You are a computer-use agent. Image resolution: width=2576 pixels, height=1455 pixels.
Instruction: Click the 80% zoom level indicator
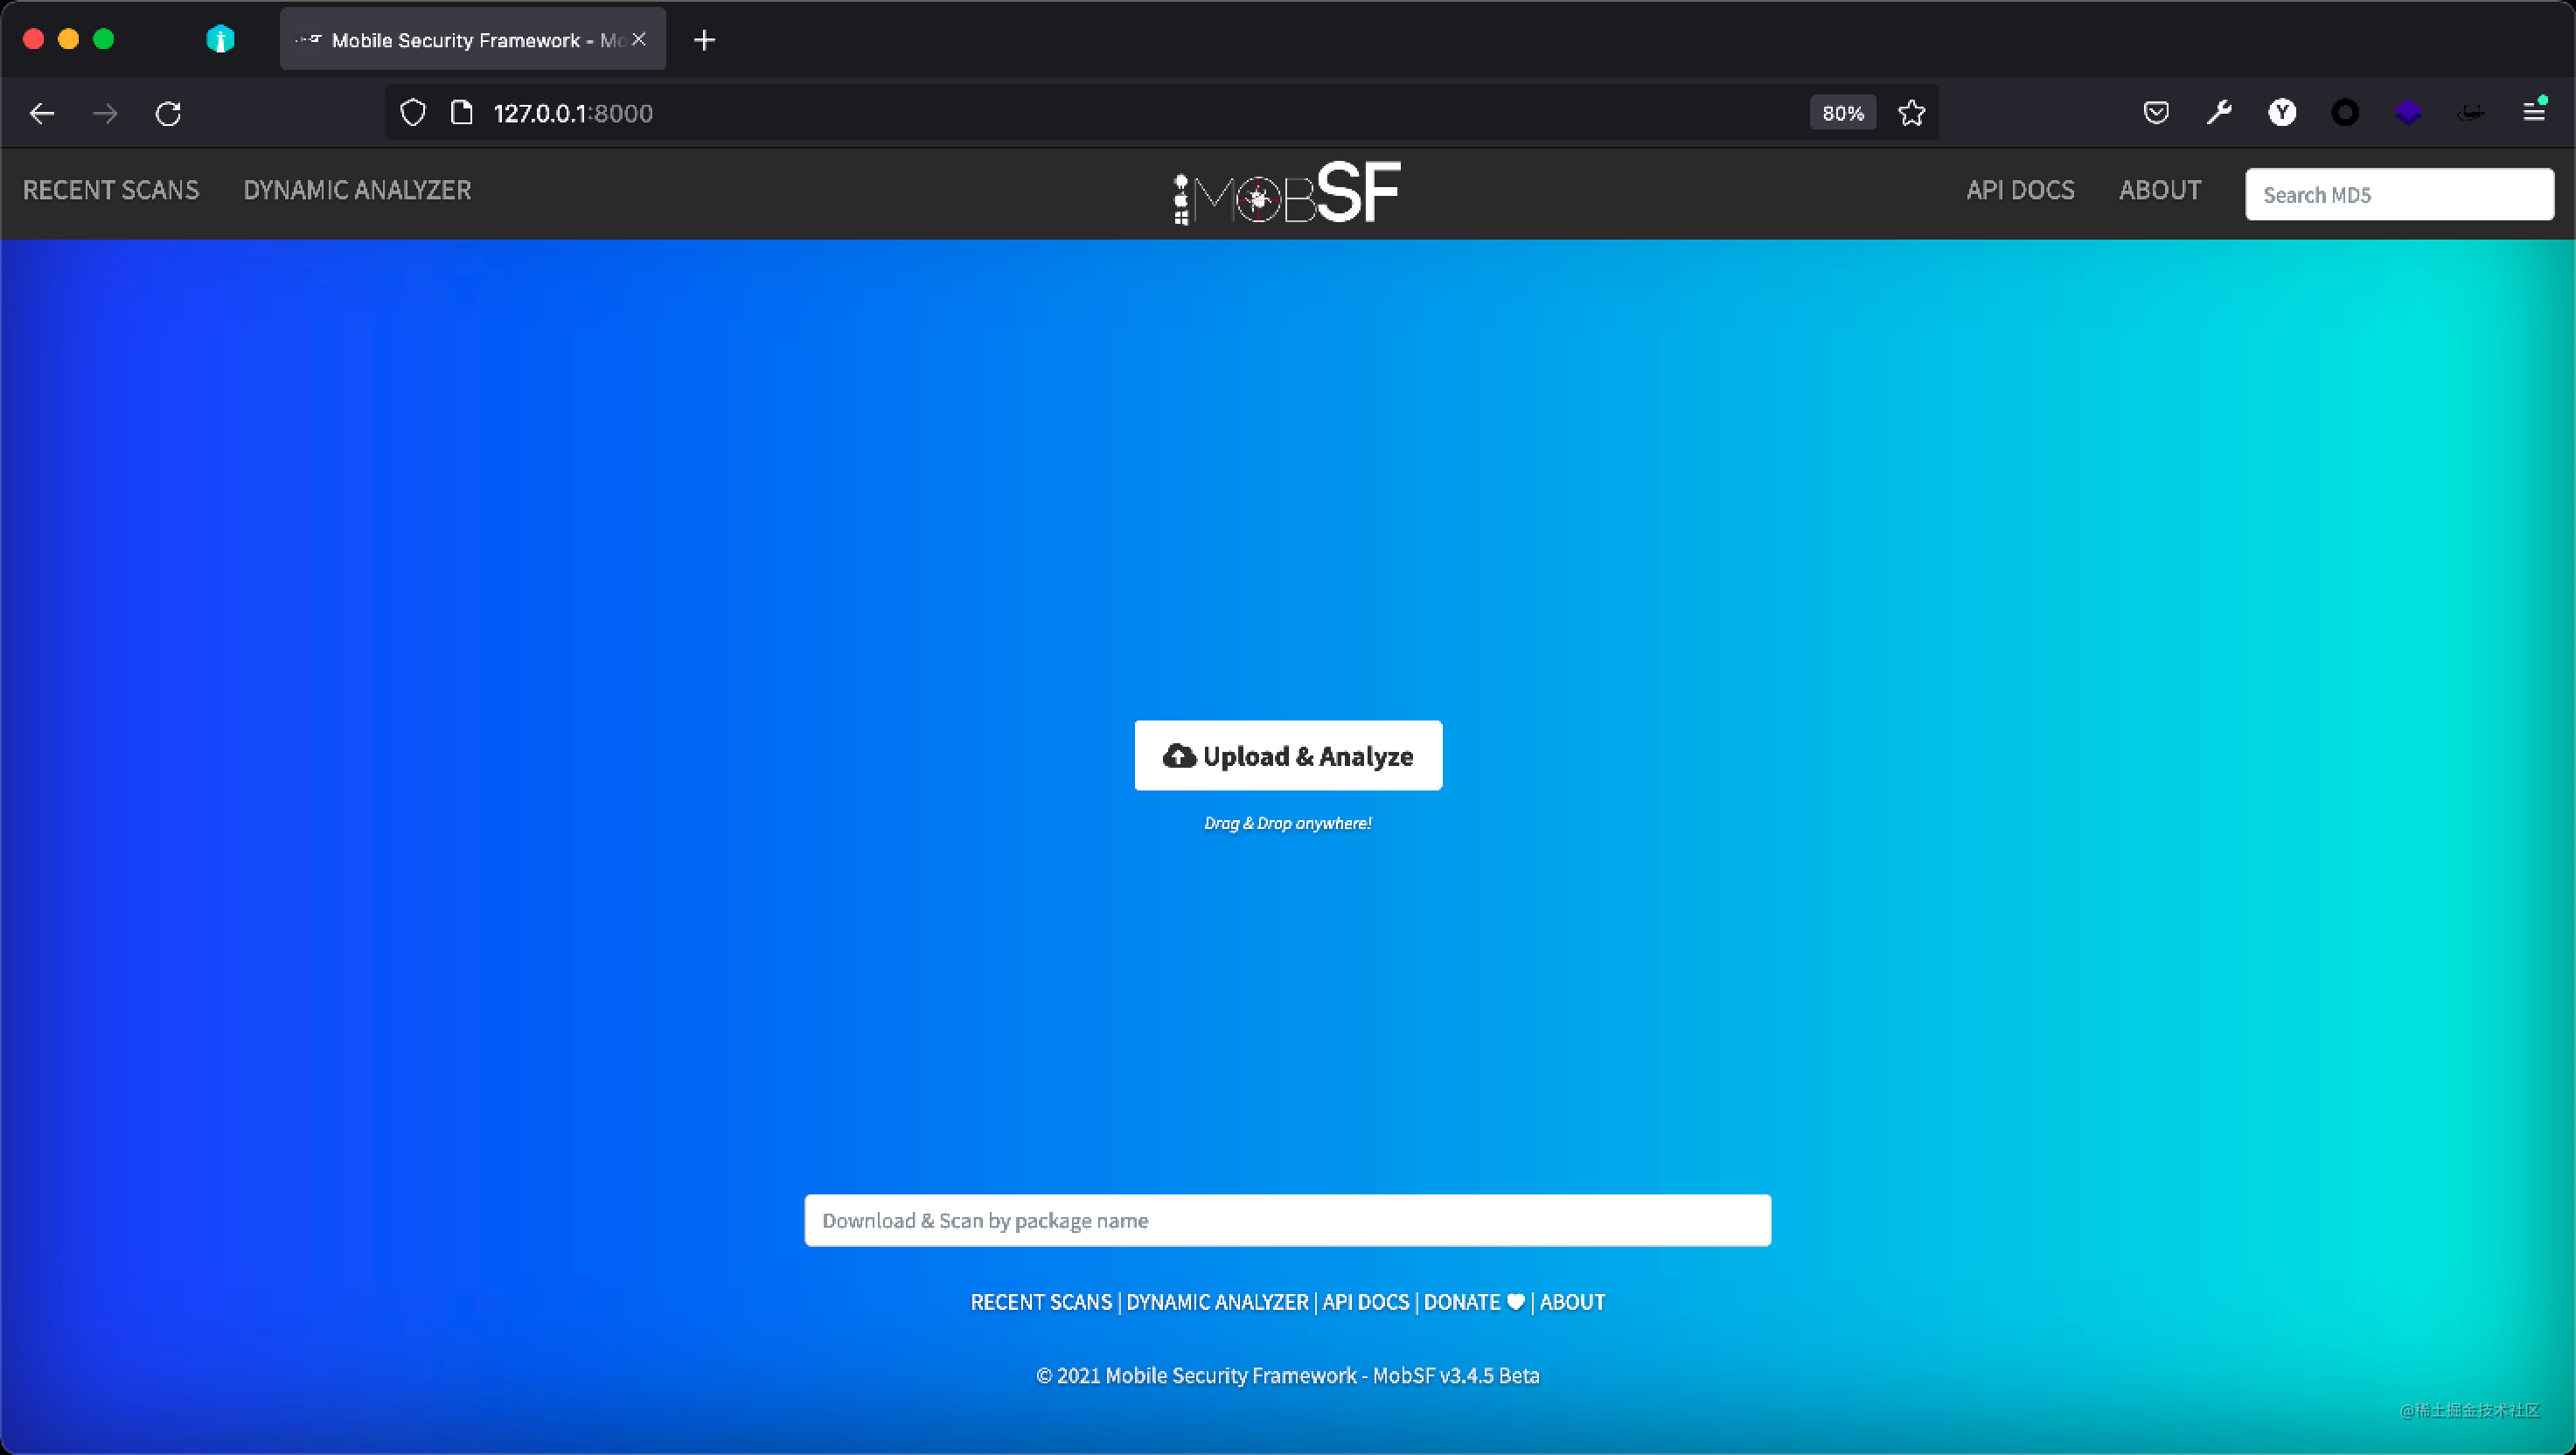(1842, 112)
